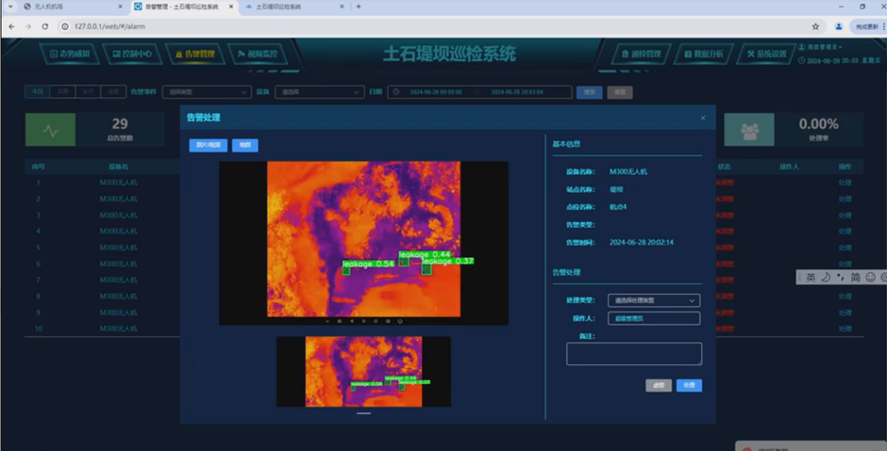887x451 pixels.
Task: Click the large thermal leakage image
Action: point(364,239)
